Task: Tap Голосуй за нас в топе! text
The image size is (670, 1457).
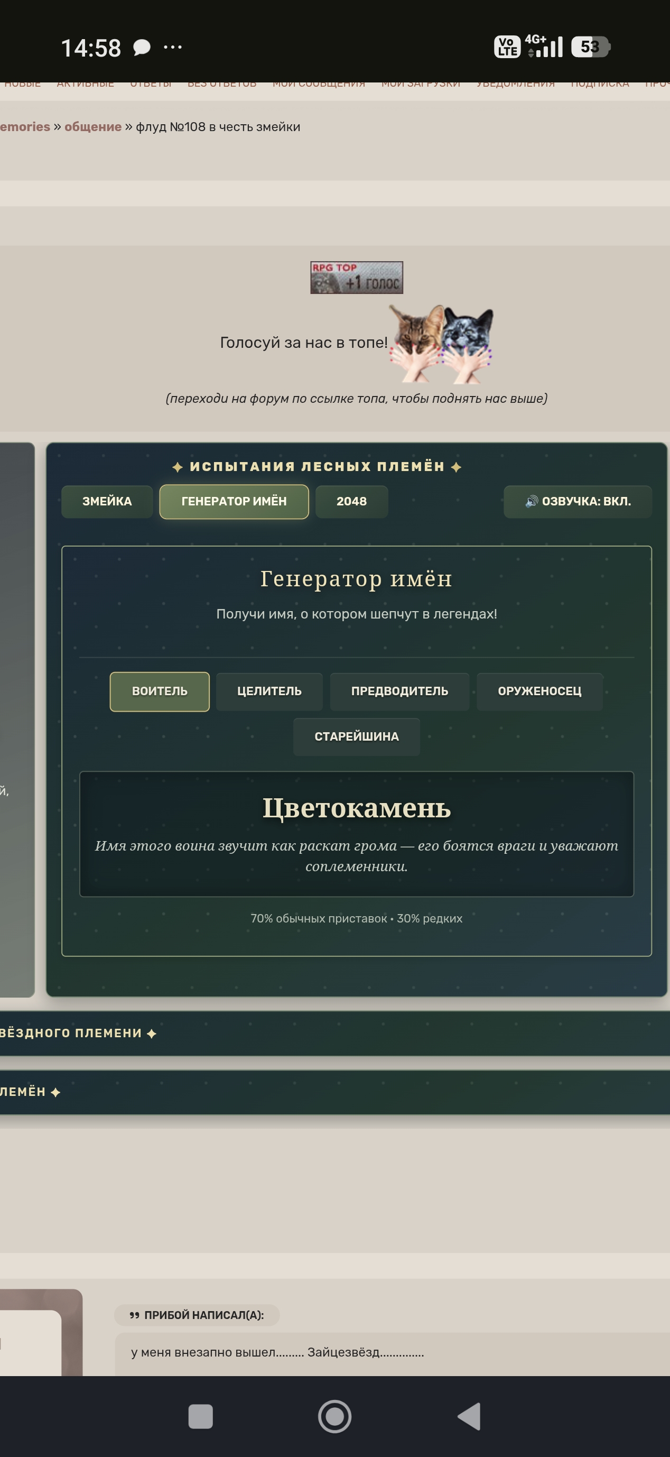Action: (304, 342)
